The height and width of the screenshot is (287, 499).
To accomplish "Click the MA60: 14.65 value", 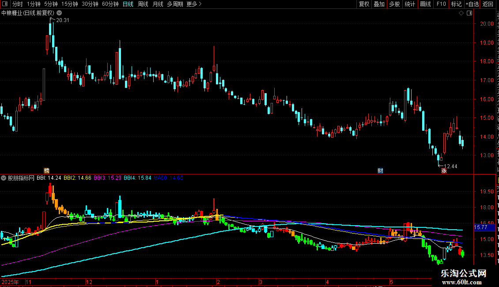I will coord(168,178).
